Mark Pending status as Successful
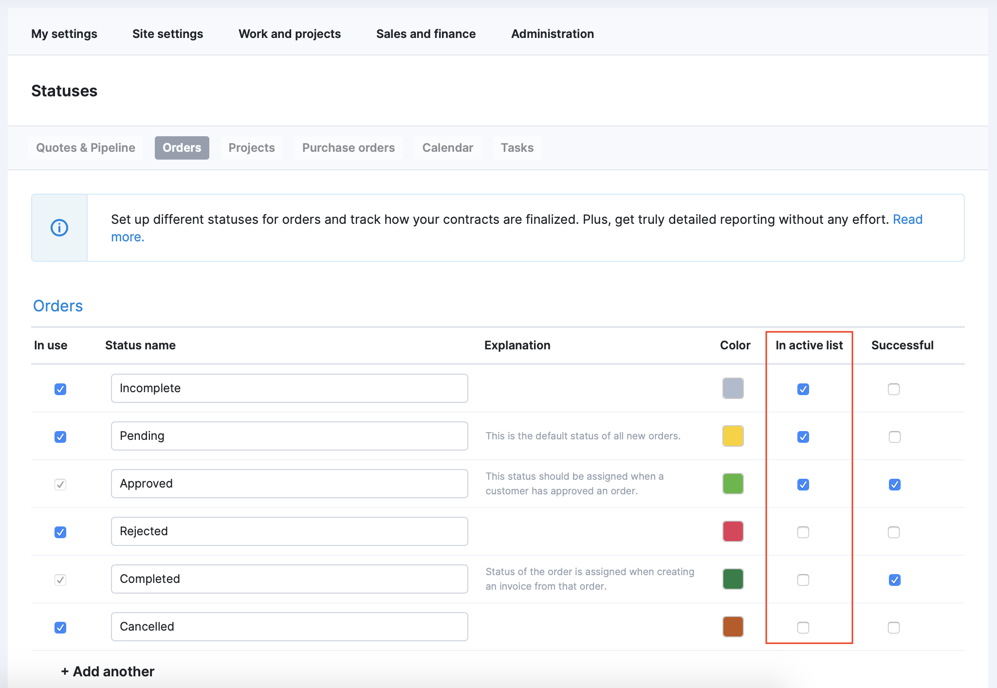 click(x=894, y=437)
